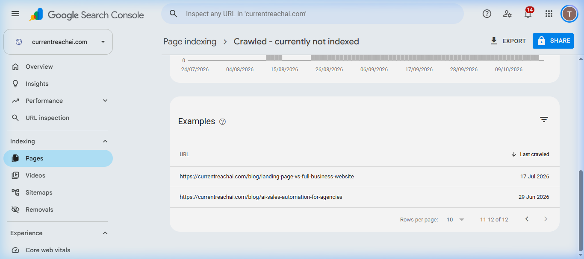Open the Videos indexing report
The height and width of the screenshot is (259, 584).
[58, 175]
